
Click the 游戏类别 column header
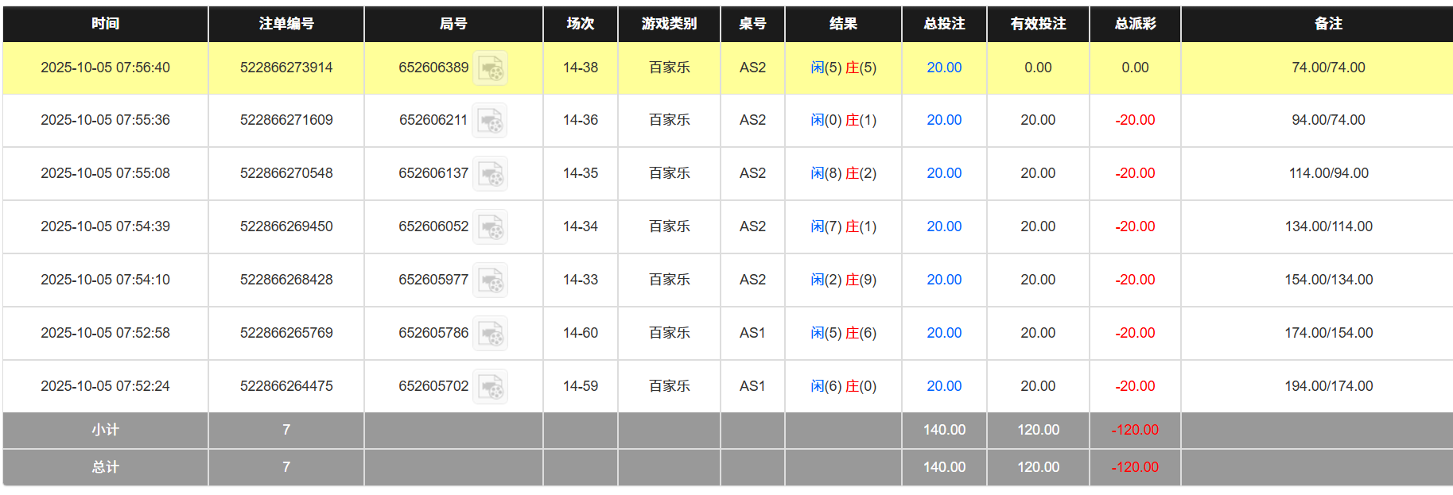tap(669, 24)
